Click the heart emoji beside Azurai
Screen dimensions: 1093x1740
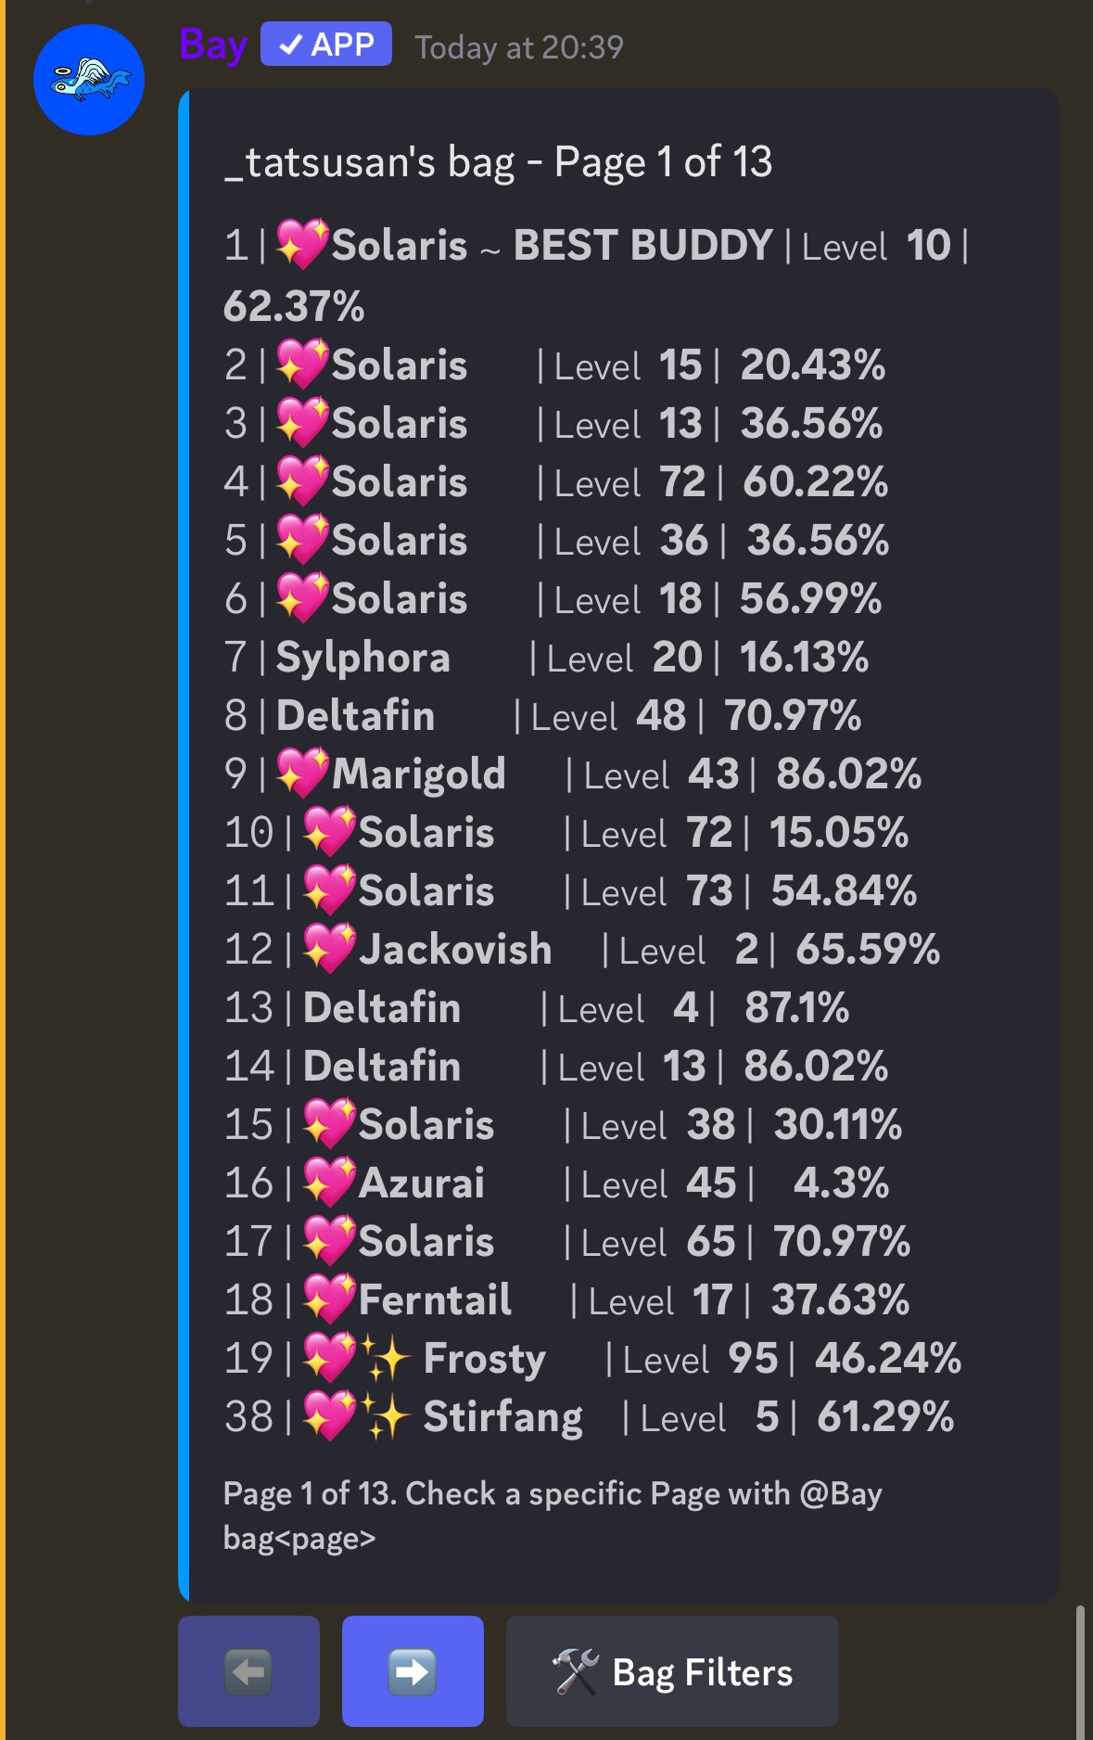click(x=329, y=1183)
